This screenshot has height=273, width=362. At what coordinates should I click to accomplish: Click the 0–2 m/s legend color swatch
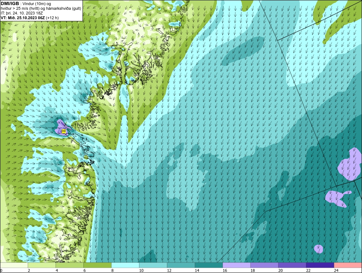(14, 265)
